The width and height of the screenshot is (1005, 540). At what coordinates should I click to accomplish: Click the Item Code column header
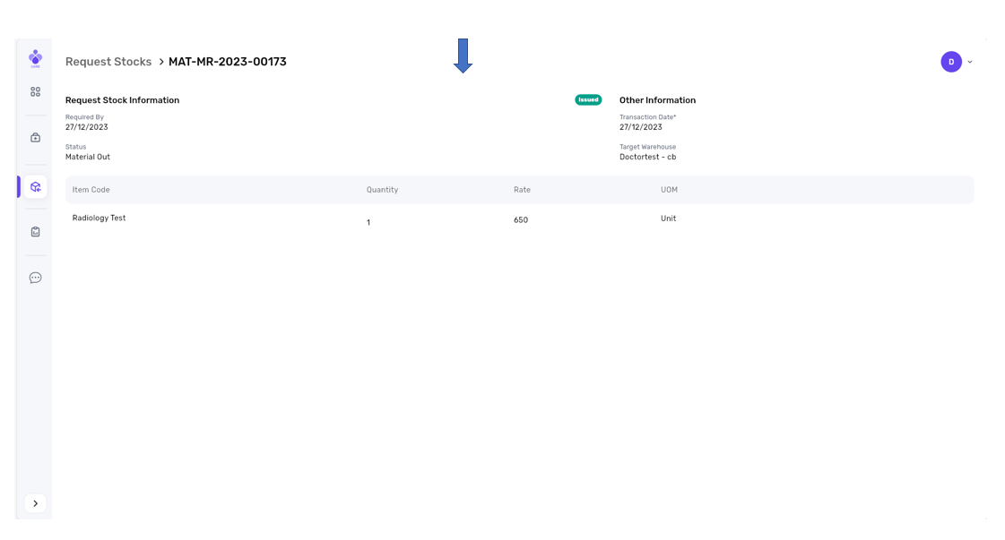click(91, 190)
